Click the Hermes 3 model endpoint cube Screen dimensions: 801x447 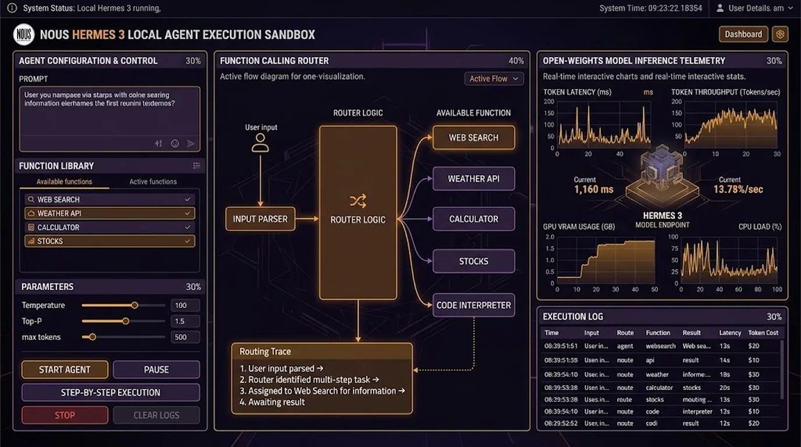click(x=662, y=177)
